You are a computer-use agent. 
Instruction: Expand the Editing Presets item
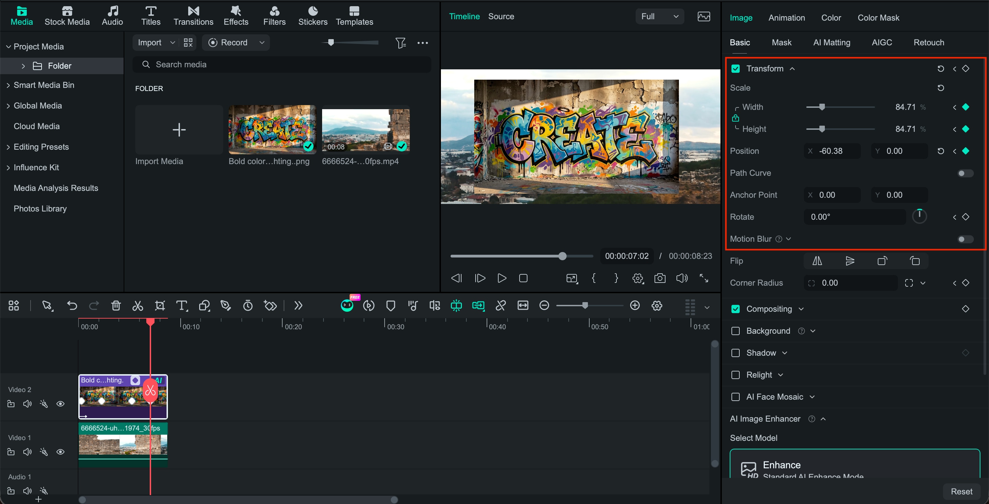8,147
